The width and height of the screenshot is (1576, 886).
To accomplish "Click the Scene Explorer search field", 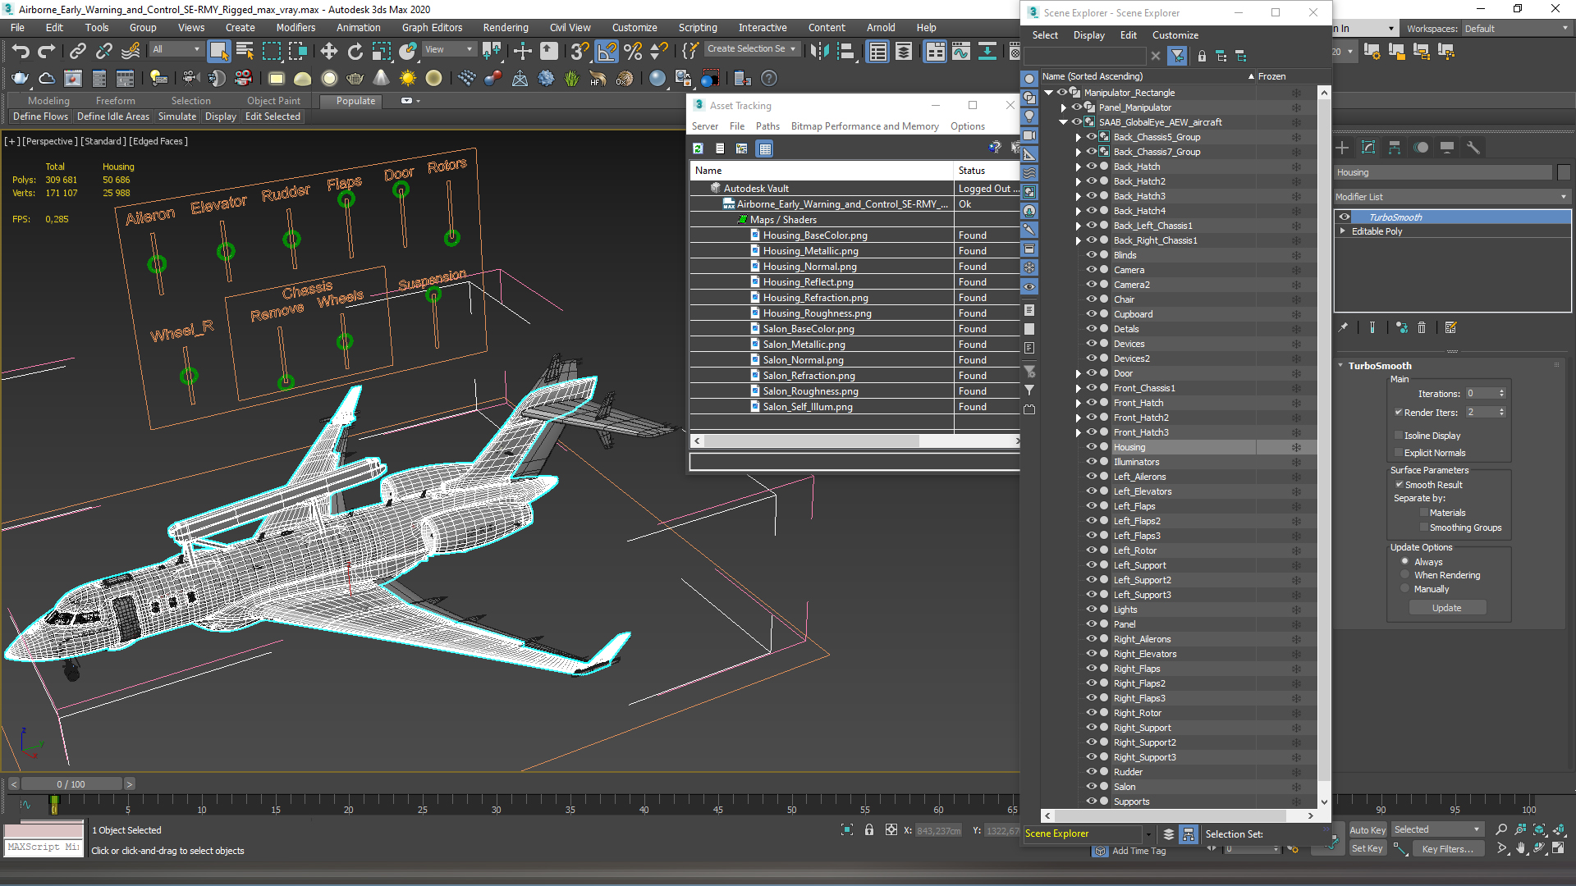I will [x=1085, y=56].
